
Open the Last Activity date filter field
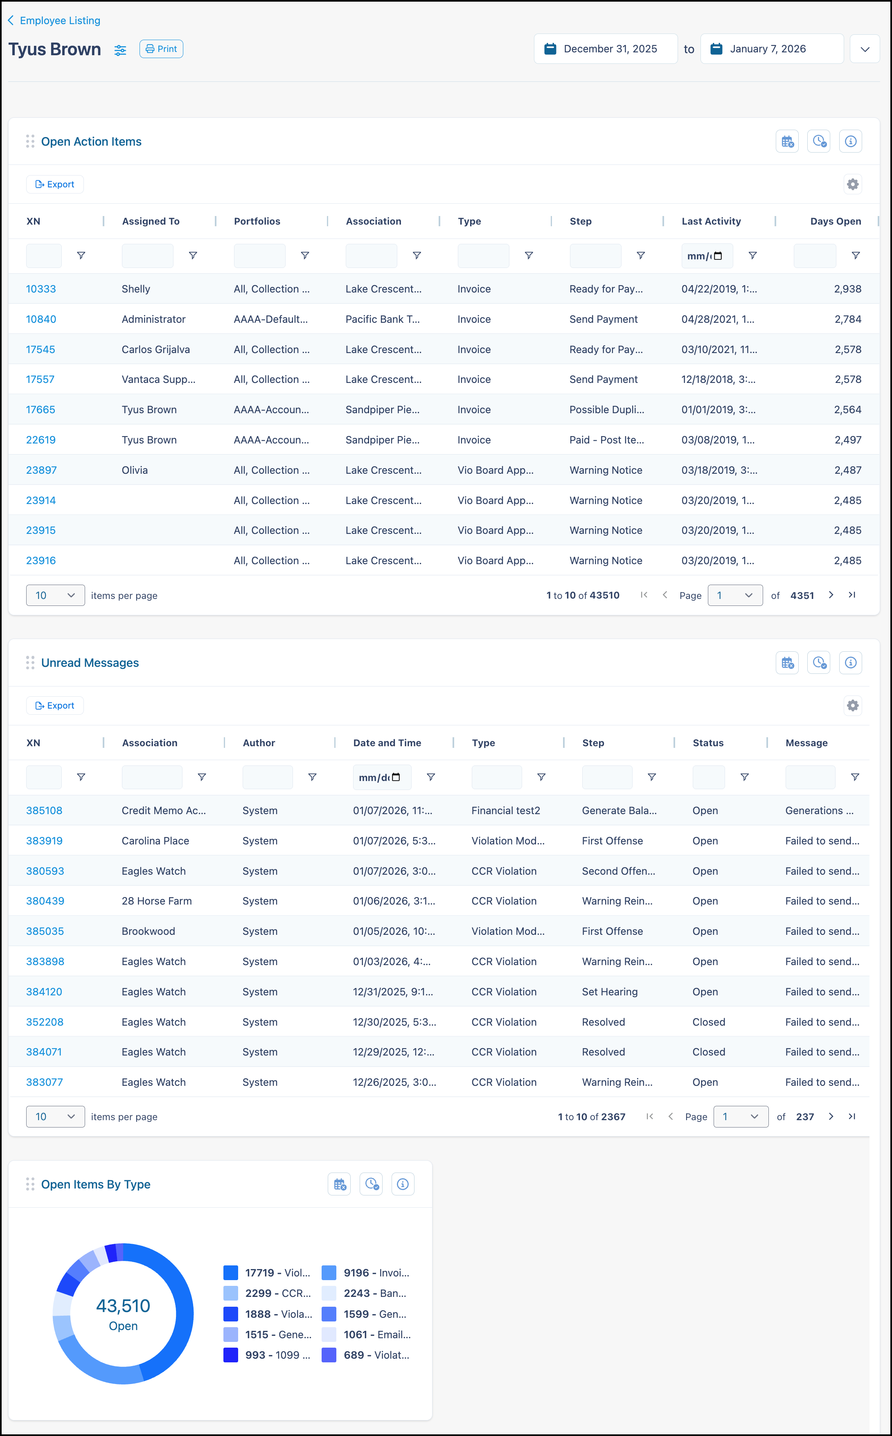(x=707, y=256)
